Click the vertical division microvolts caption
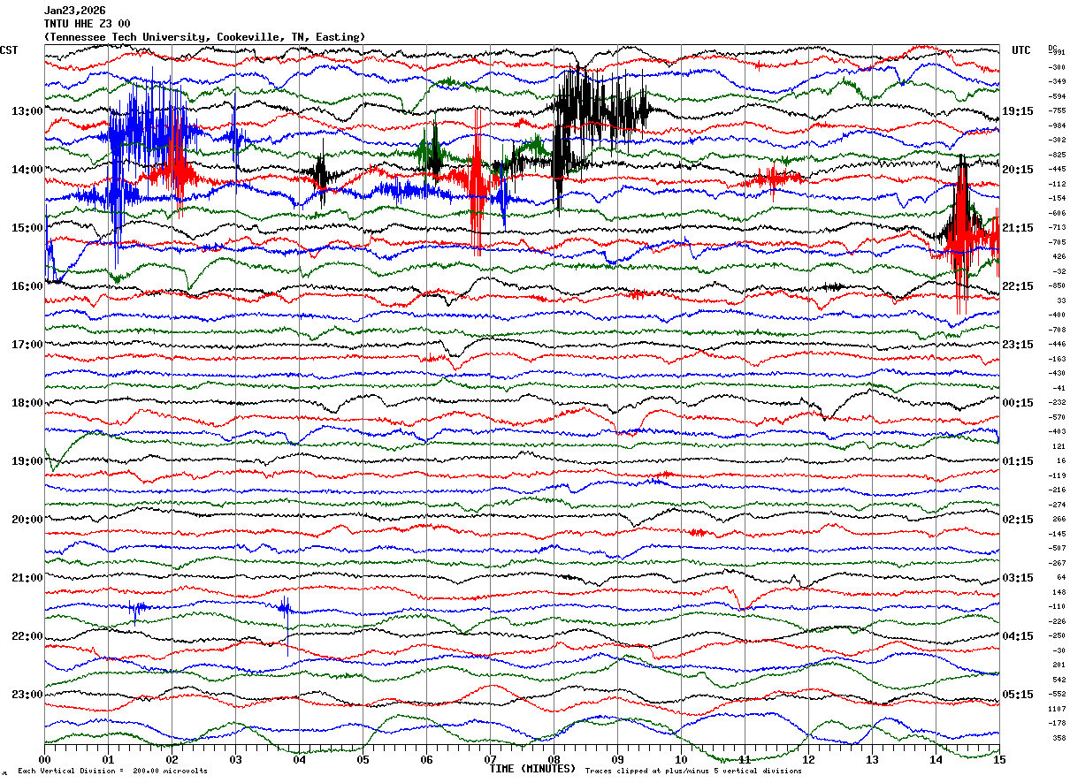This screenshot has width=1070, height=783. point(112,771)
